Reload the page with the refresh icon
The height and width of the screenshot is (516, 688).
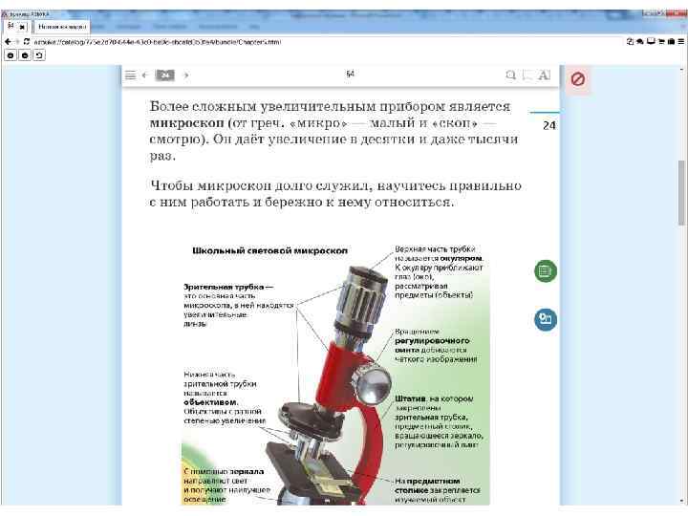click(x=27, y=42)
